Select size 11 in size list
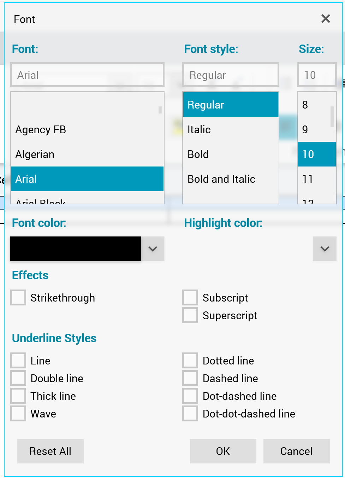 pos(308,179)
